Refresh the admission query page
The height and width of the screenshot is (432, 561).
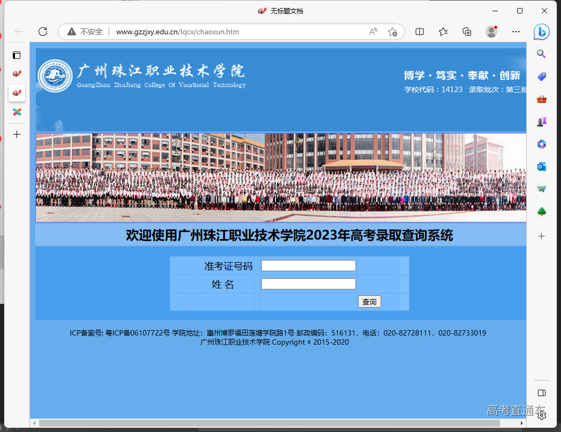pos(43,32)
